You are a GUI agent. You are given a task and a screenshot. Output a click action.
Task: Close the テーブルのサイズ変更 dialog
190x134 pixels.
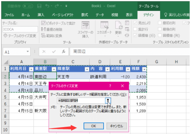pyautogui.click(x=123, y=86)
